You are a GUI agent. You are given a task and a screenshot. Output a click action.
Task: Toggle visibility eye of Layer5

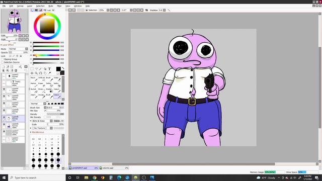point(4,96)
